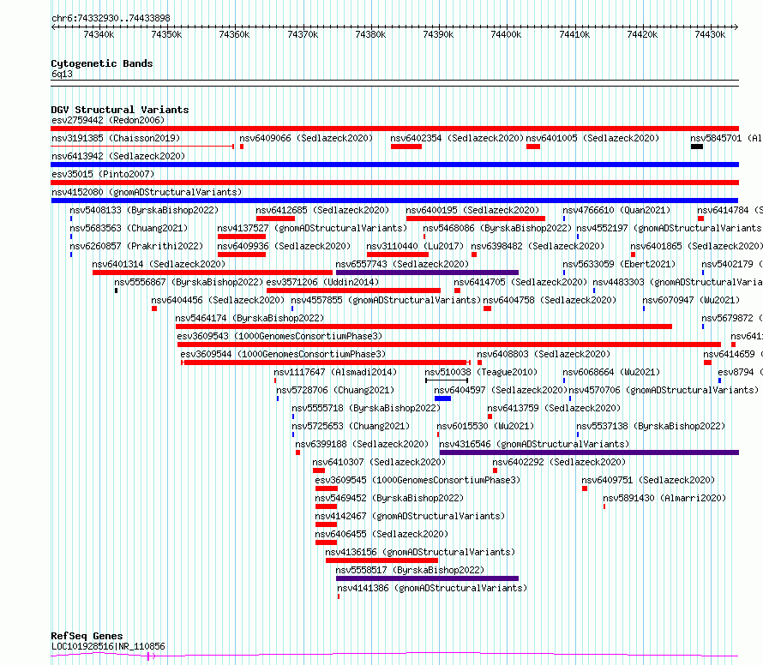Click esv35015 (Pinto2007) variant label
Image resolution: width=763 pixels, height=665 pixels.
(103, 174)
